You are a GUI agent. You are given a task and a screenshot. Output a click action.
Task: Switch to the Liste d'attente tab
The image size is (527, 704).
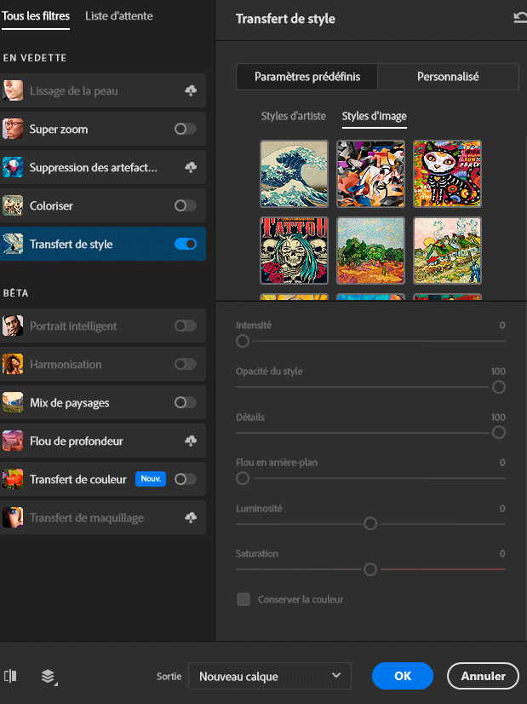point(117,16)
